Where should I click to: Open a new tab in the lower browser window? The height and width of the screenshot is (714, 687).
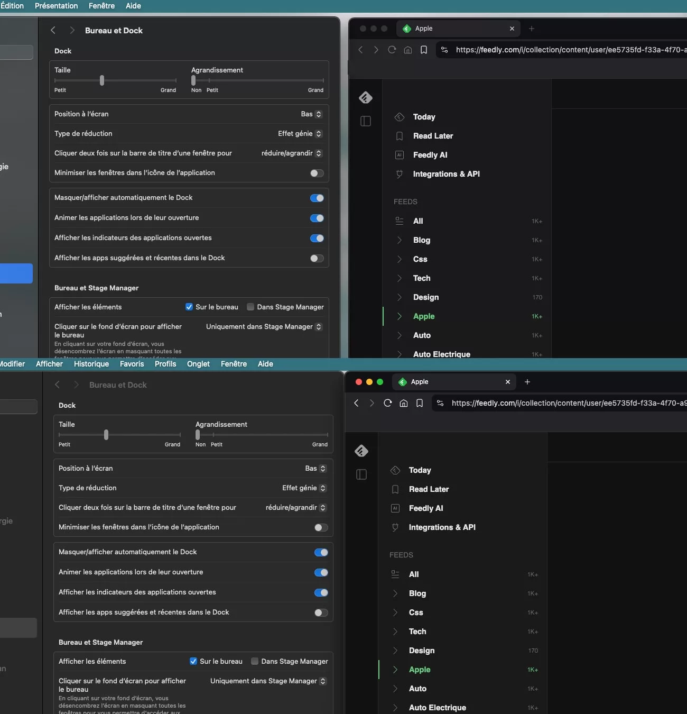pyautogui.click(x=527, y=382)
